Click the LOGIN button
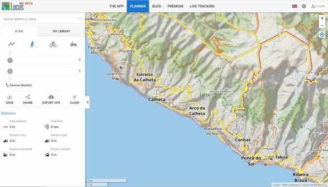The height and width of the screenshot is (187, 328). 318,6
